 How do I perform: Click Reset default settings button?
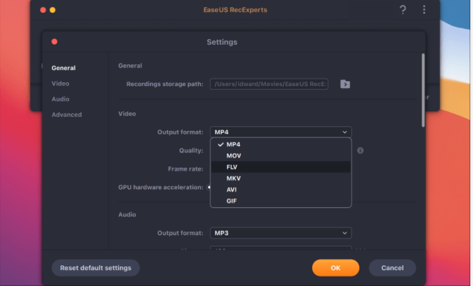pos(96,268)
